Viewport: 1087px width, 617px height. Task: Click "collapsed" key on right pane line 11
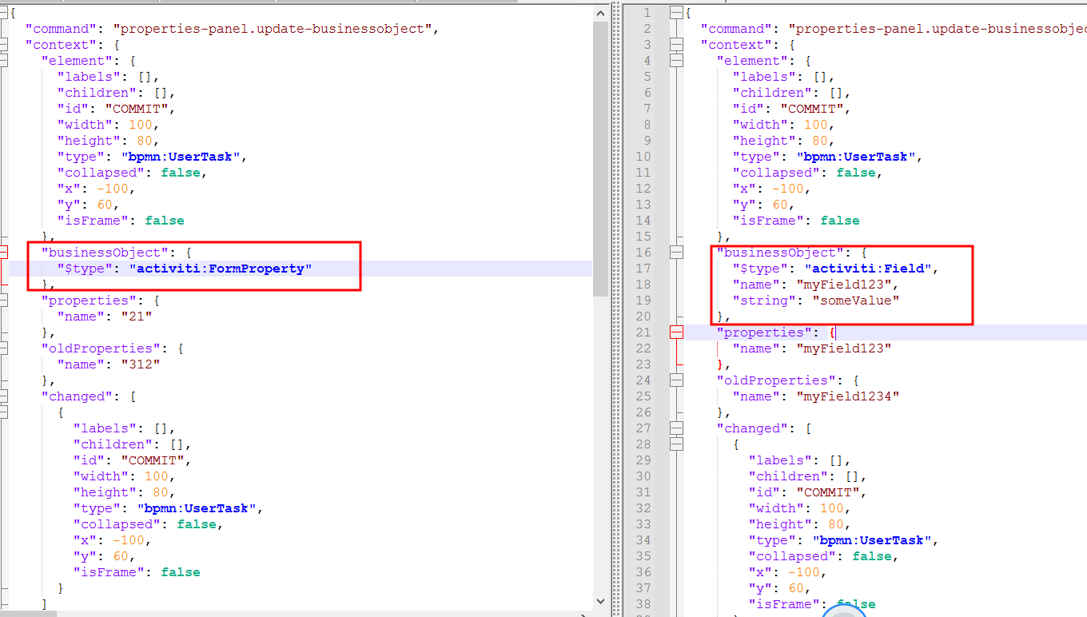[x=777, y=173]
